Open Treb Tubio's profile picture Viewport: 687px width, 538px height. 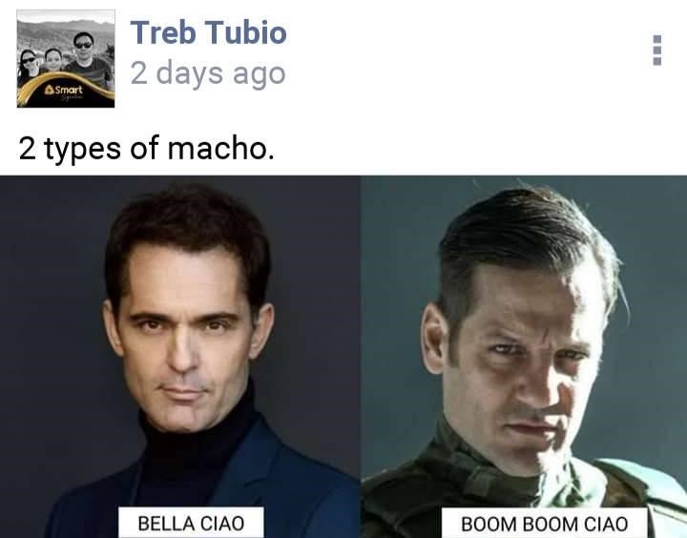(66, 58)
